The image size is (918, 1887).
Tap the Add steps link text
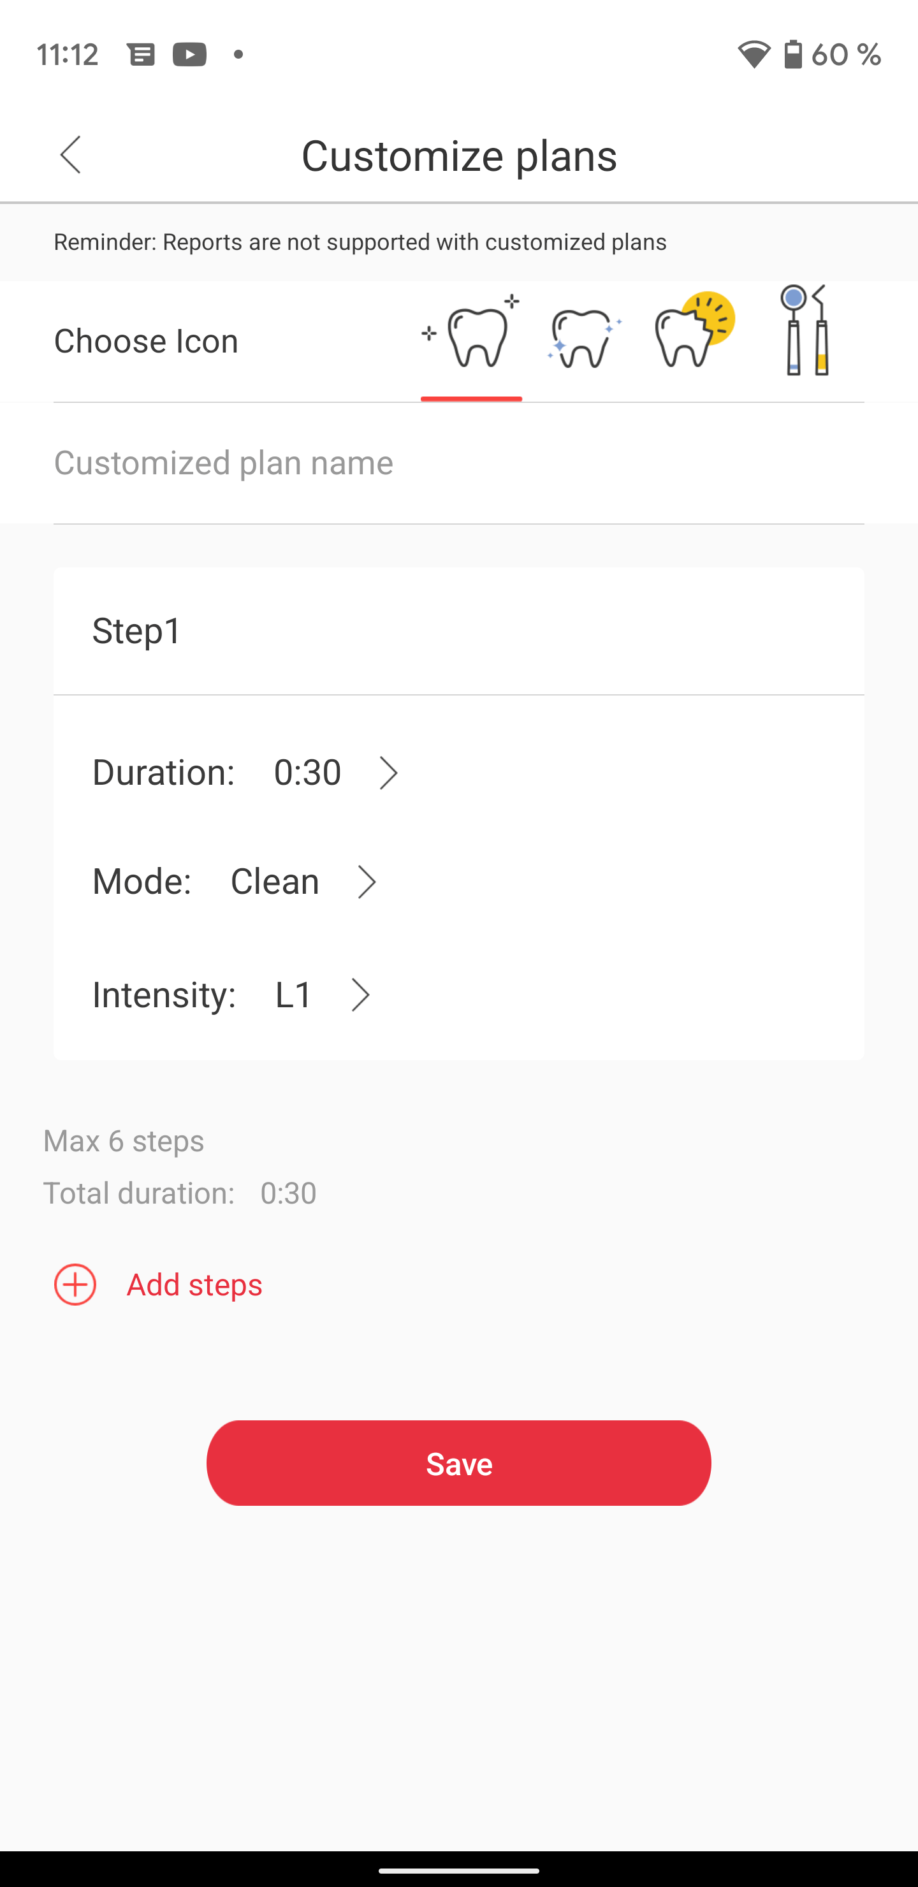point(194,1285)
